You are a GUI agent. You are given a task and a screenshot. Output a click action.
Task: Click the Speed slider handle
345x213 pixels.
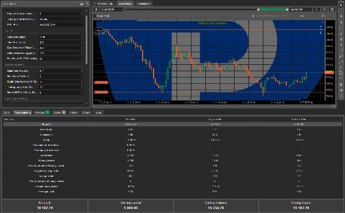coord(302,16)
